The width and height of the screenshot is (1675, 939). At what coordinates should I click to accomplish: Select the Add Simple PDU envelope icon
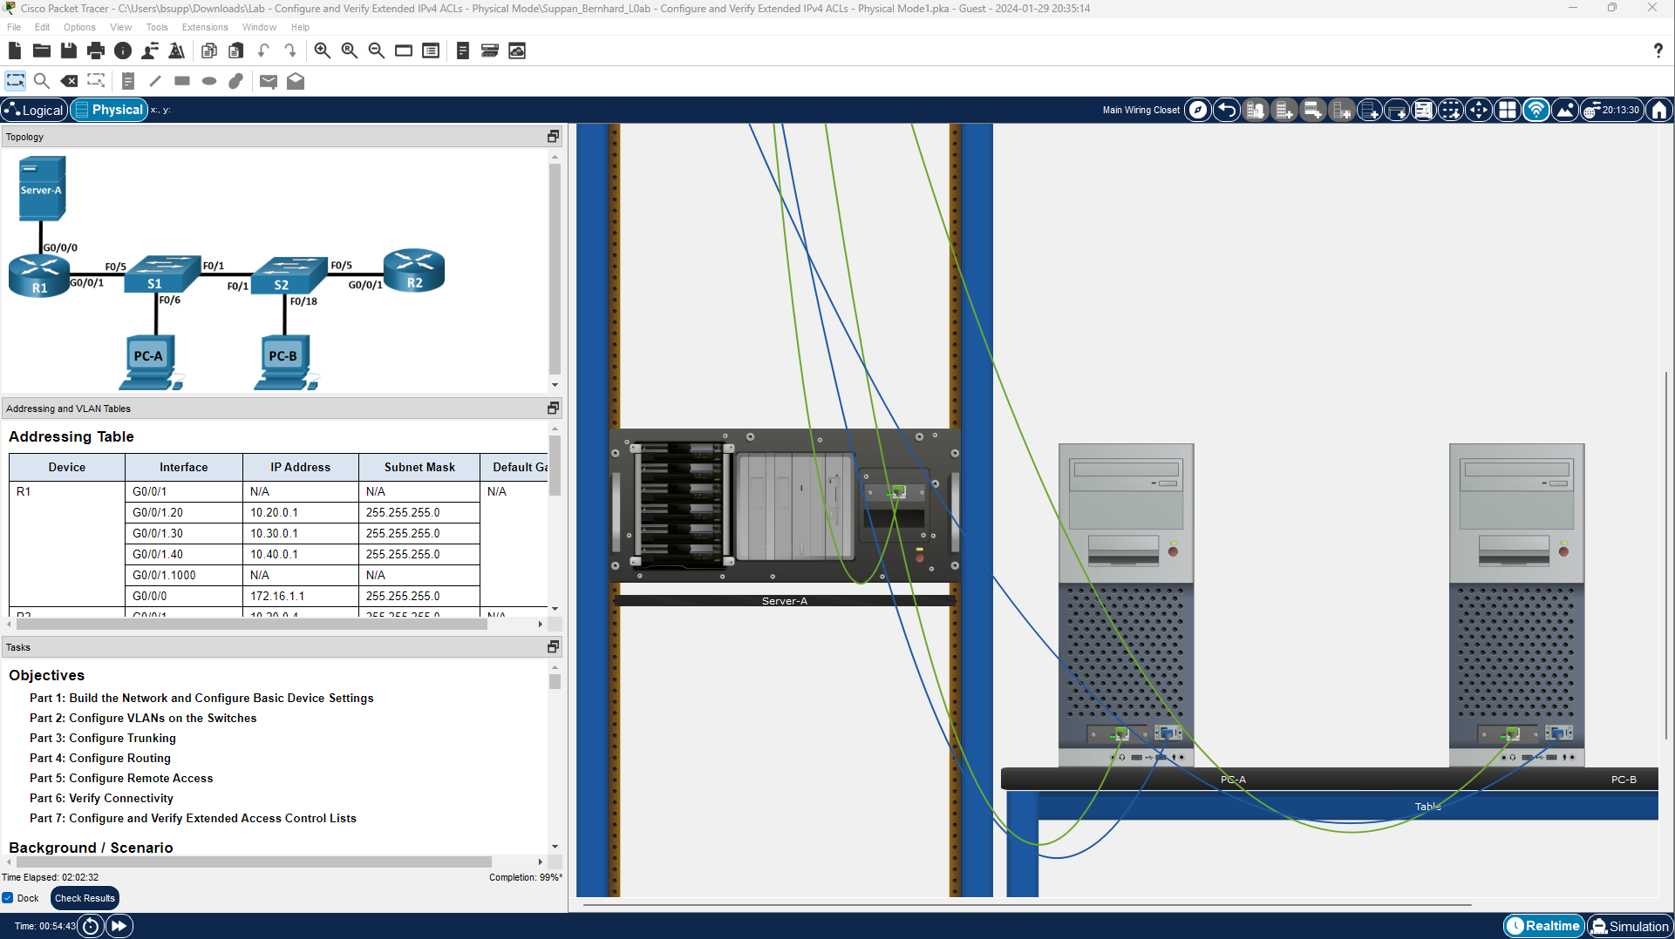click(x=269, y=81)
